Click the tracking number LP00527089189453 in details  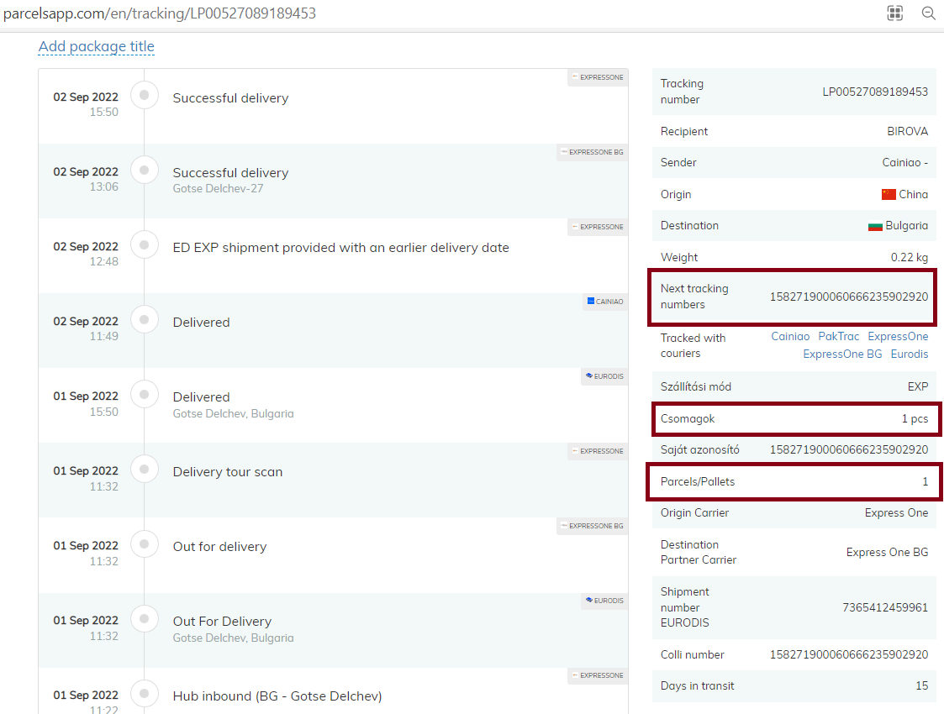click(874, 92)
